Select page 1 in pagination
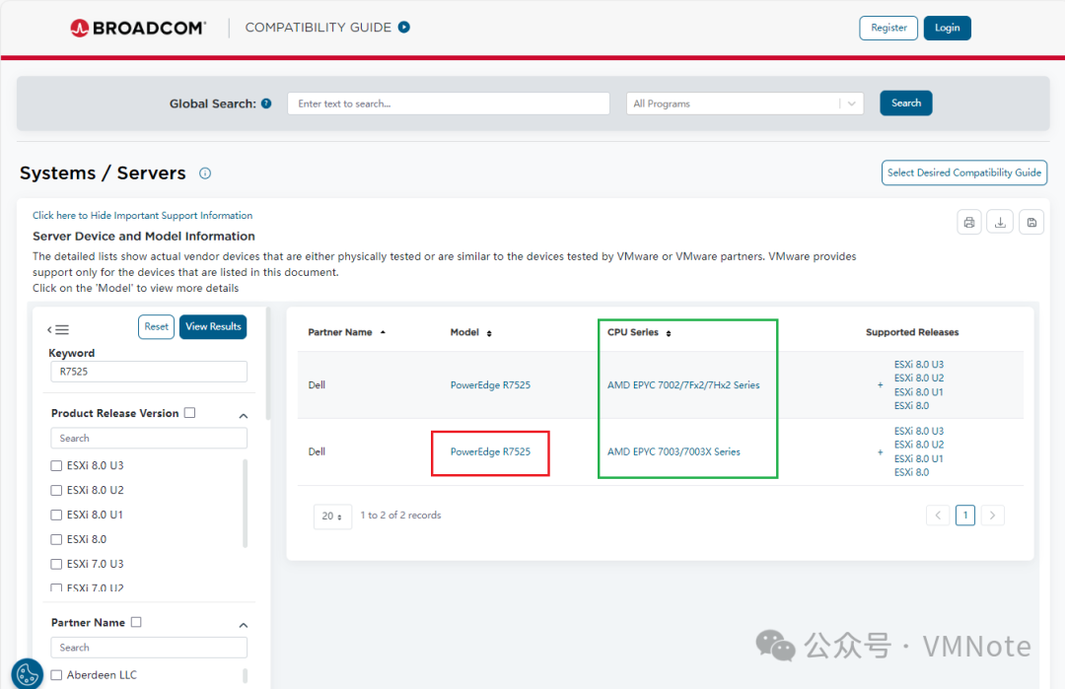This screenshot has width=1065, height=689. tap(965, 516)
